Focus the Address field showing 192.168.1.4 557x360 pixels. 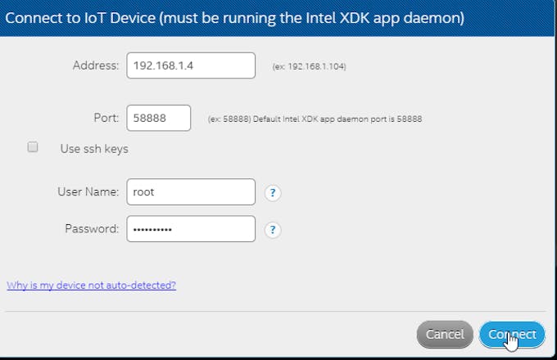click(191, 65)
